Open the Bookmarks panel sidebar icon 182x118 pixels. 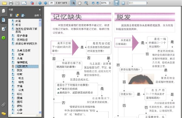tap(4, 20)
